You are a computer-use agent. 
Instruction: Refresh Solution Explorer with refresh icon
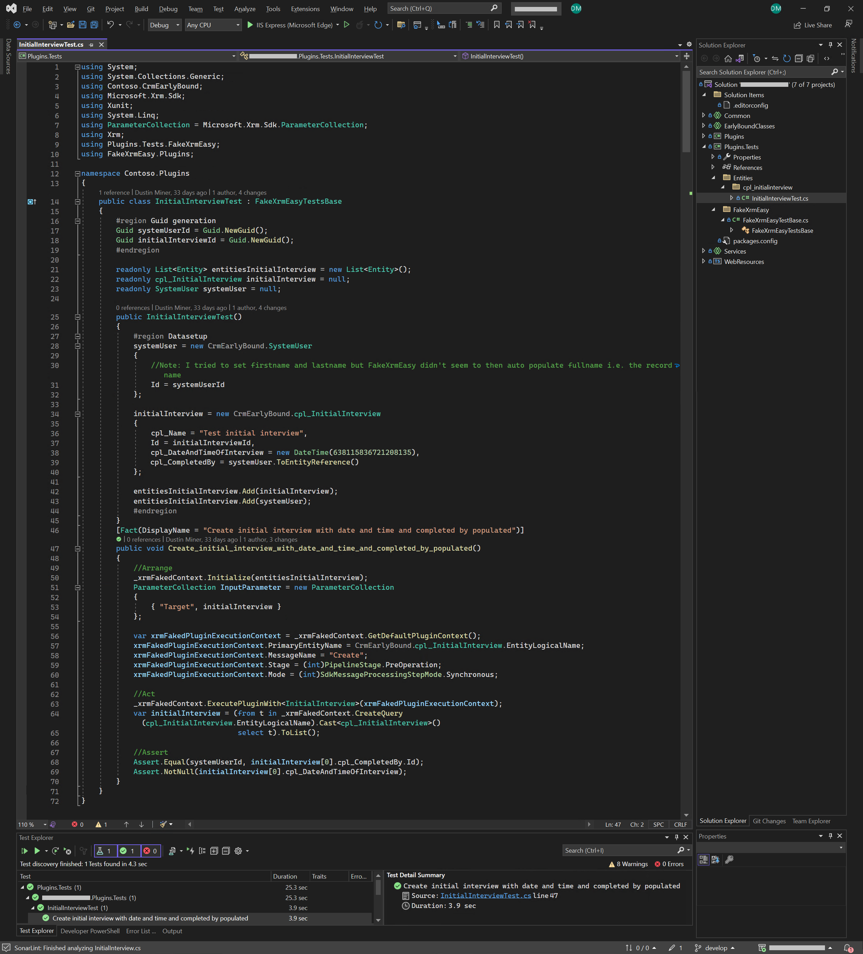787,59
